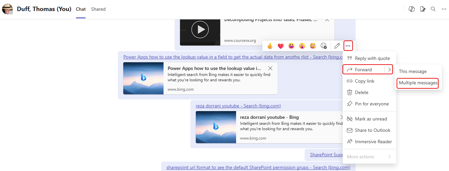Switch to the Shared tab
This screenshot has width=449, height=171.
tap(98, 9)
